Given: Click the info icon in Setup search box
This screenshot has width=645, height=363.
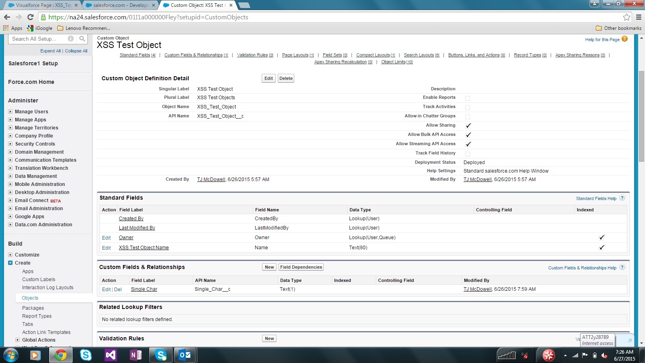Looking at the screenshot, I should (71, 39).
